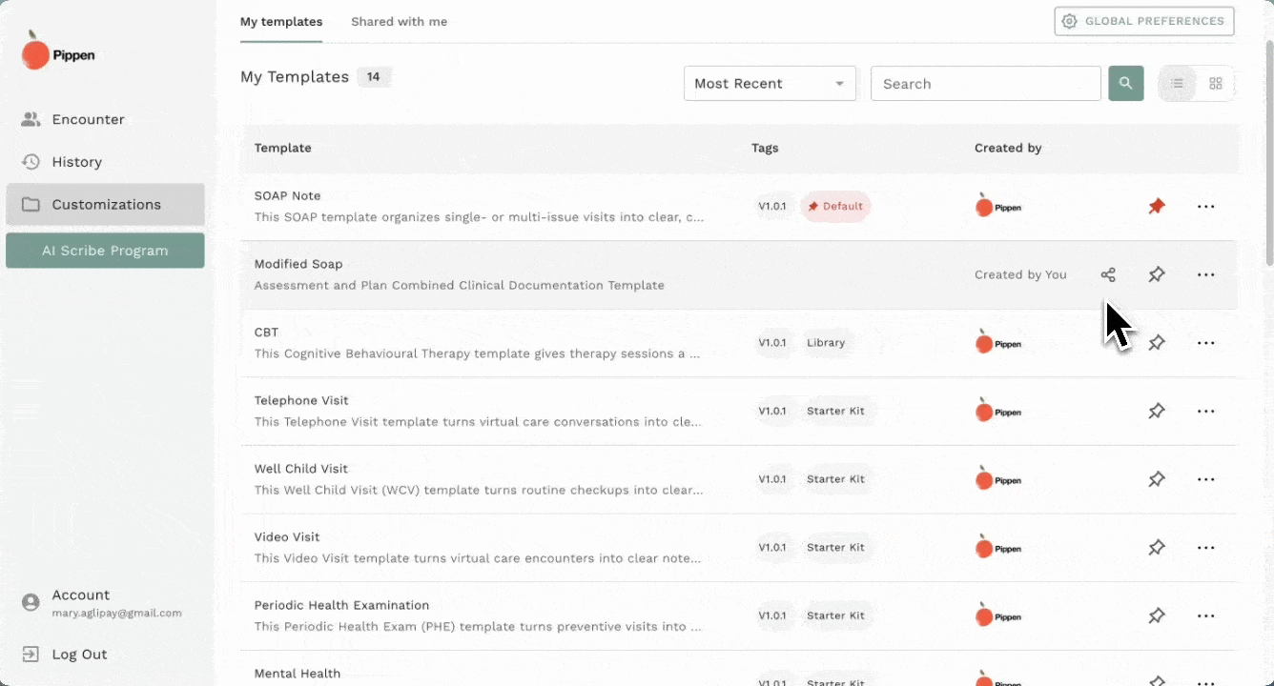Viewport: 1274px width, 686px height.
Task: Switch to grid view layout
Action: [x=1216, y=84]
